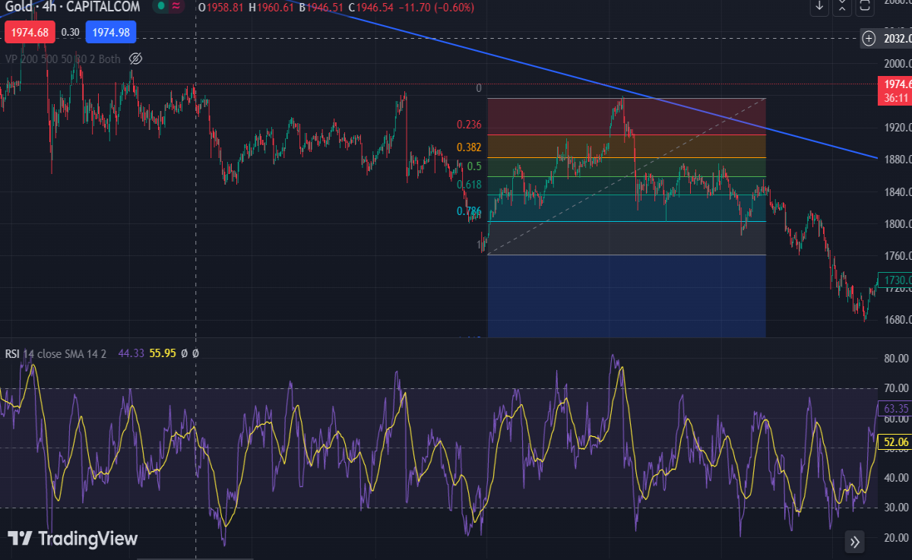Viewport: 912px width, 560px height.
Task: Click the down arrow button at top right
Action: point(819,6)
